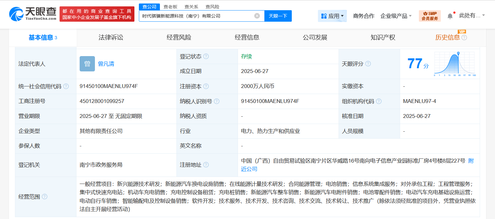Click the 曾 avatar of the legal representative

[x=87, y=63]
